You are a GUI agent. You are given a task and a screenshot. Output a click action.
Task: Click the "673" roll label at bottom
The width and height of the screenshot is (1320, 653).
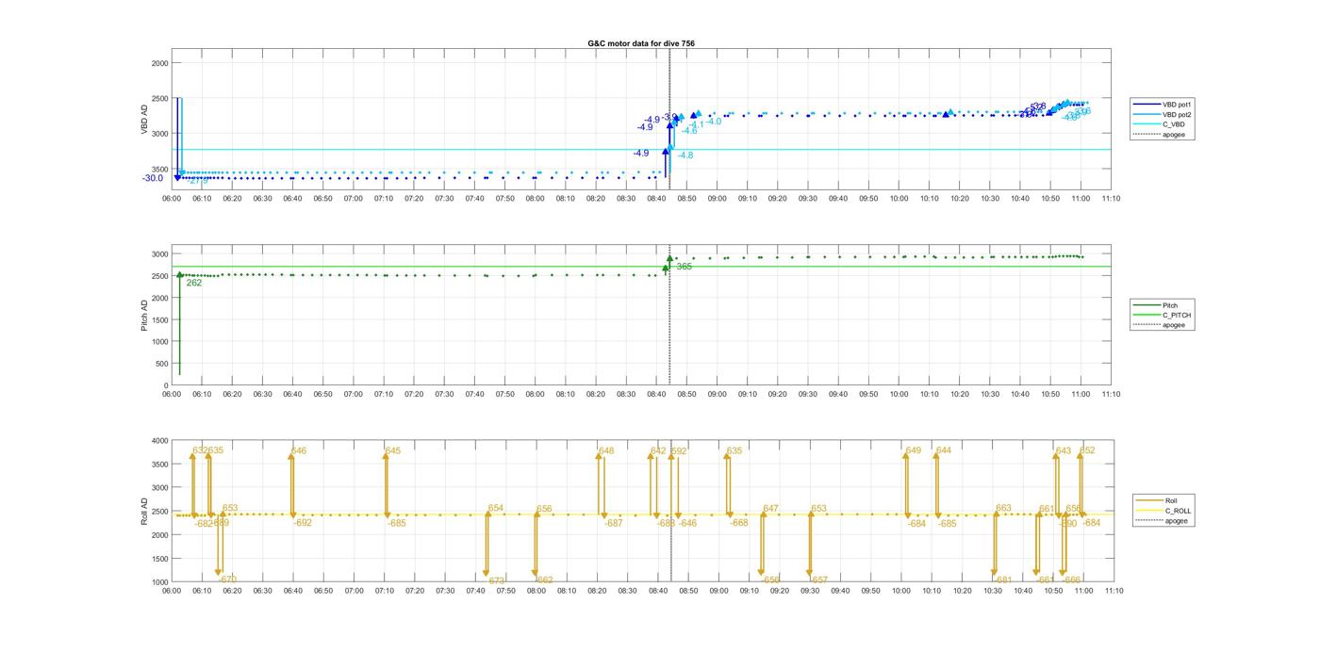(498, 580)
